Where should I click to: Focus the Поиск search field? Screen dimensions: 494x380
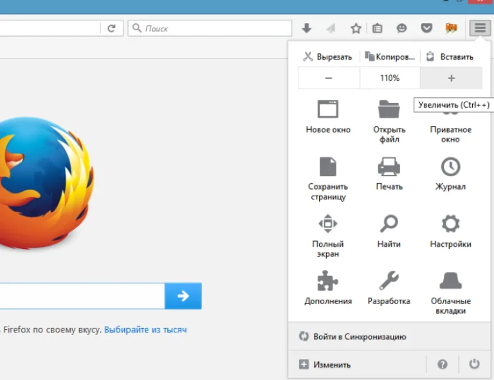pos(210,28)
